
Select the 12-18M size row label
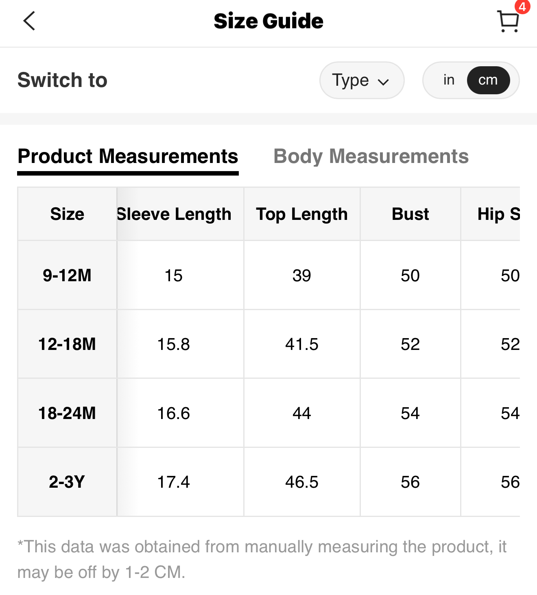point(67,344)
